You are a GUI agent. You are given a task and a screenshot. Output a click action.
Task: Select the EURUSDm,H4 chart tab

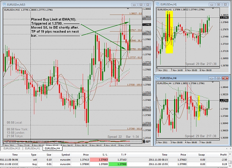click(52, 148)
